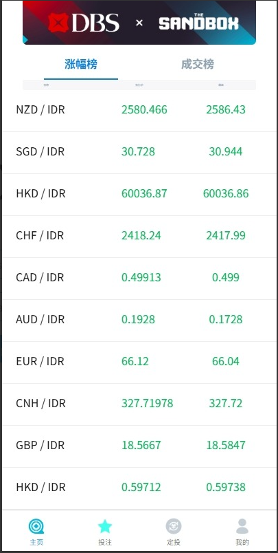The image size is (278, 553).
Task: Select the AUD / IDR pair
Action: (139, 320)
